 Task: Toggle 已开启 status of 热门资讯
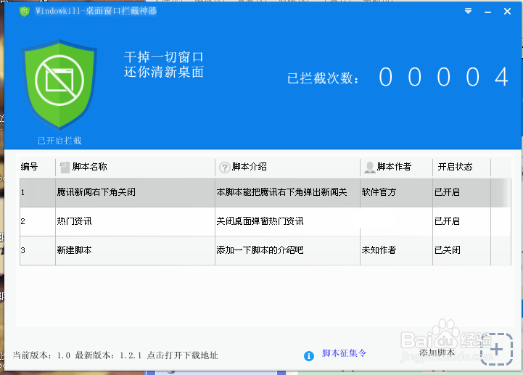click(x=447, y=221)
